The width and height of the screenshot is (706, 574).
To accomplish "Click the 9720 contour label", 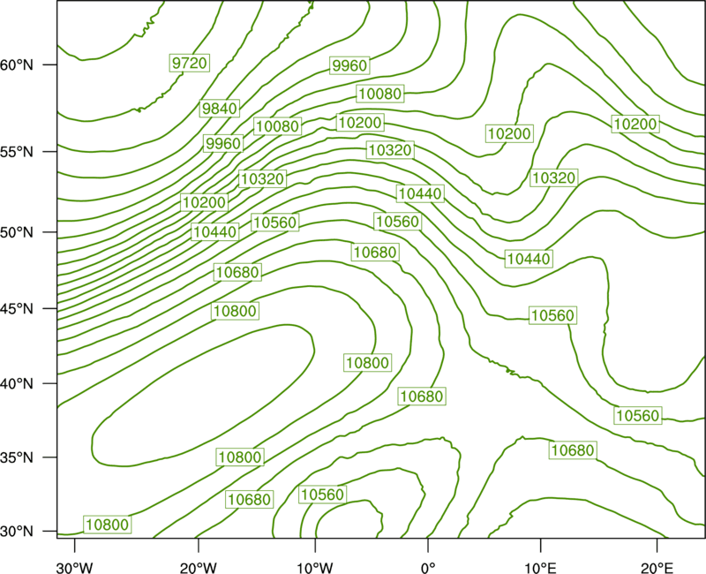I will click(x=190, y=63).
